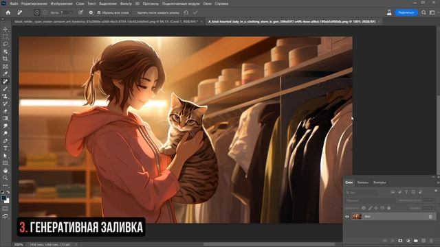Select the Lasso tool

coord(5,44)
